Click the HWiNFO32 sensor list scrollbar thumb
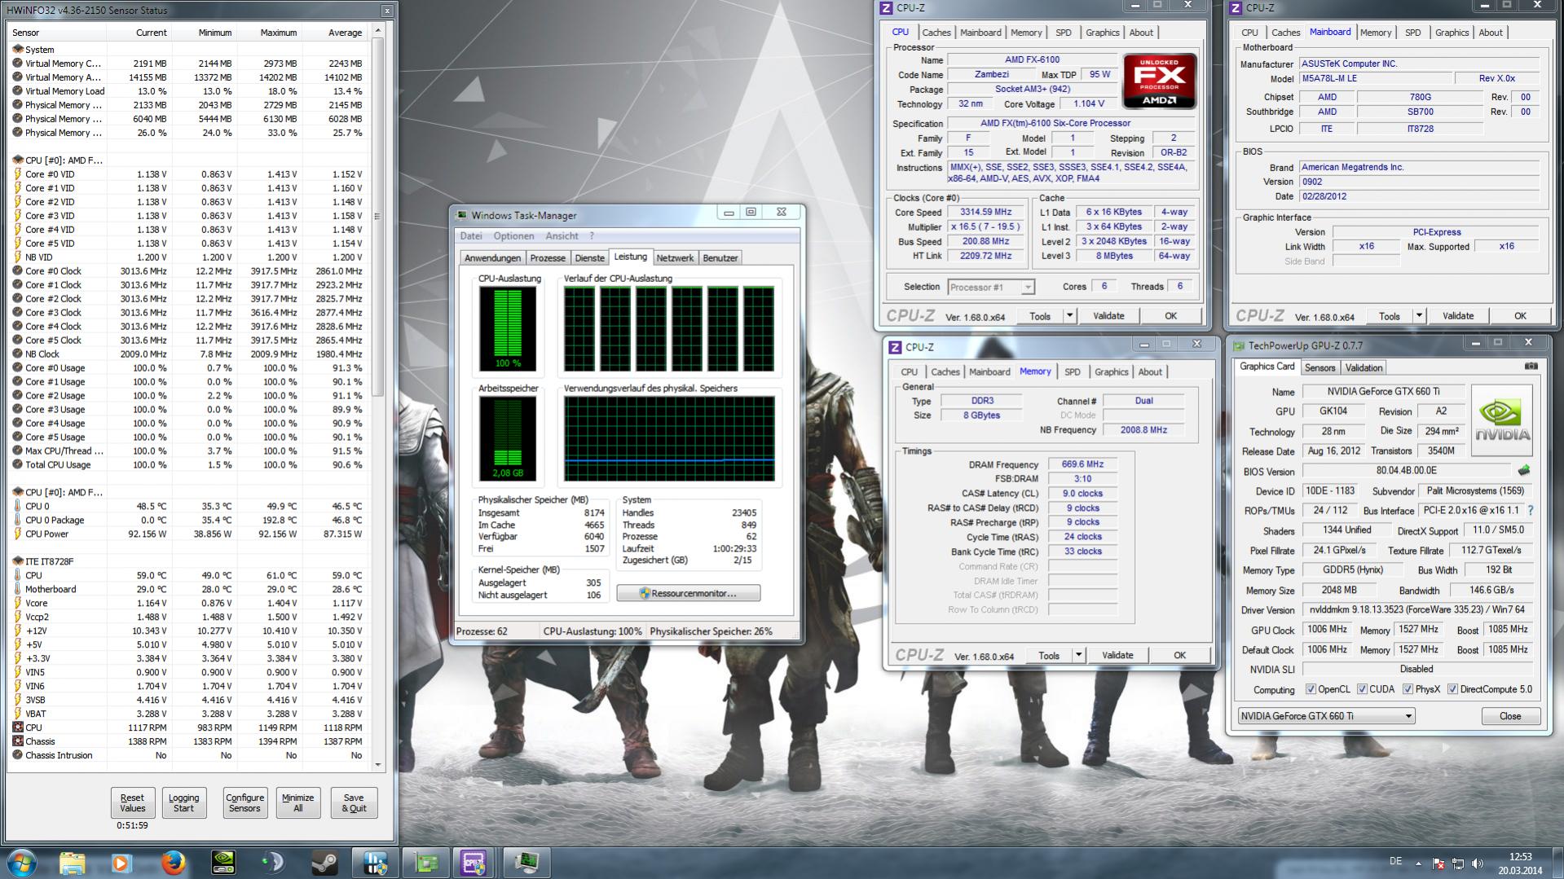The width and height of the screenshot is (1564, 879). (377, 216)
